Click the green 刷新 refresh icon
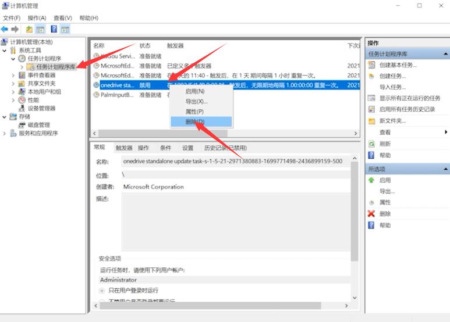This screenshot has height=322, width=450. [371, 144]
